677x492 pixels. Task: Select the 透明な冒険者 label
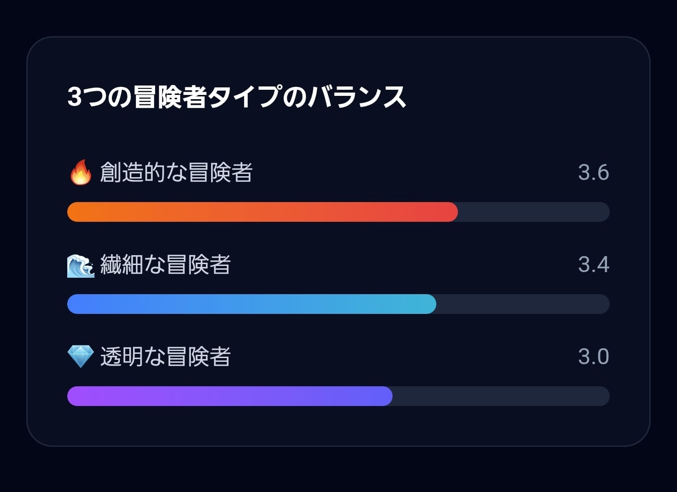tap(165, 357)
